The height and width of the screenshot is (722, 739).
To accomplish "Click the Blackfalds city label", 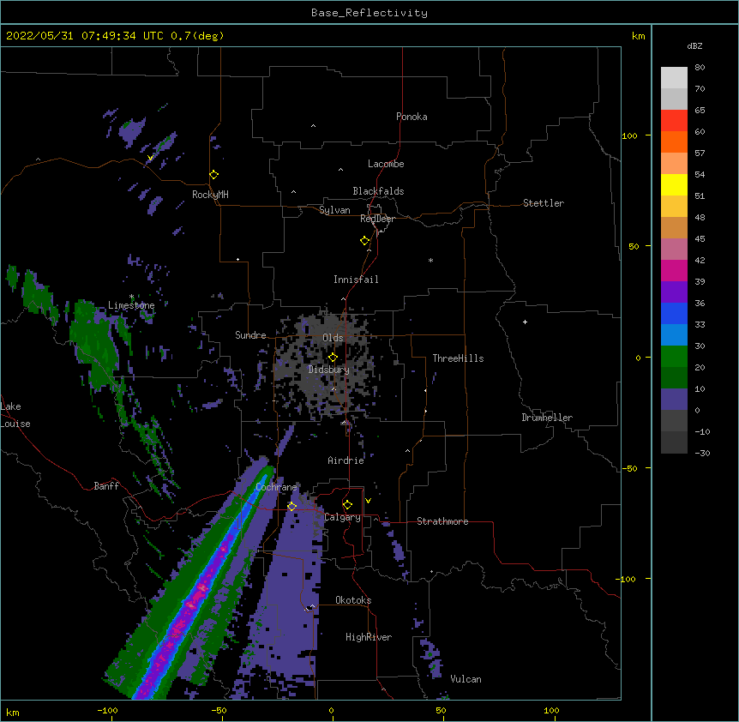I will (x=378, y=191).
